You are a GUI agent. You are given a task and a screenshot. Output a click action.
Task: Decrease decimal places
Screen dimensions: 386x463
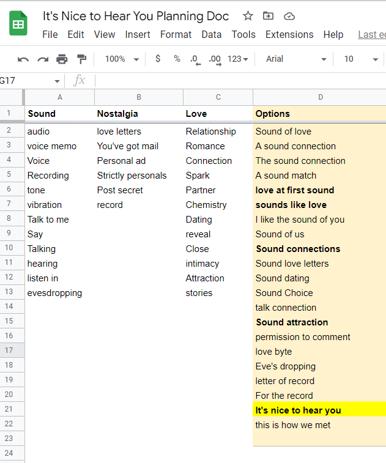point(195,59)
